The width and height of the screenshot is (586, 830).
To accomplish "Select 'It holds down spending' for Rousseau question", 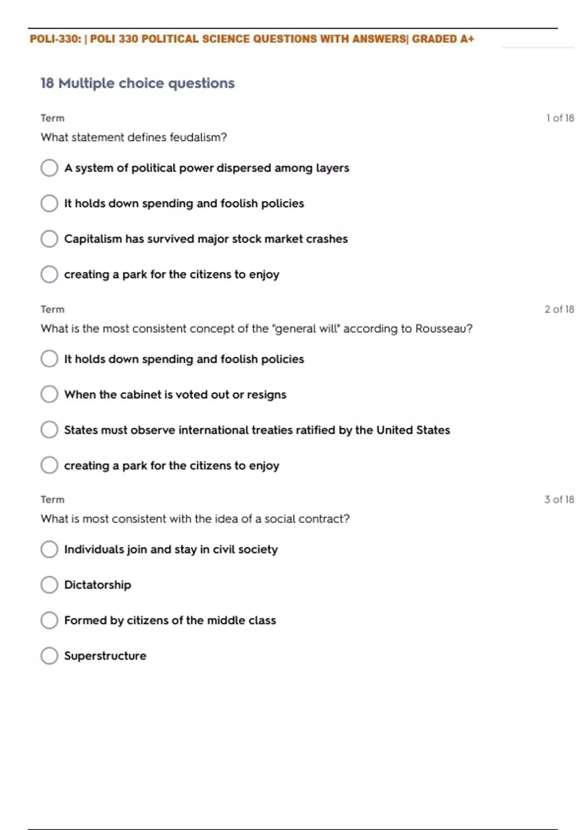I will pos(49,359).
